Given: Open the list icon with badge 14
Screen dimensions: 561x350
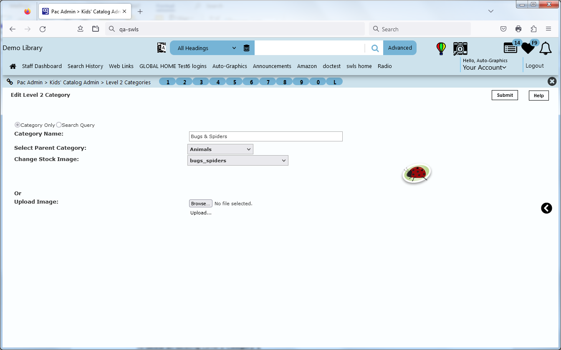Looking at the screenshot, I should [511, 48].
